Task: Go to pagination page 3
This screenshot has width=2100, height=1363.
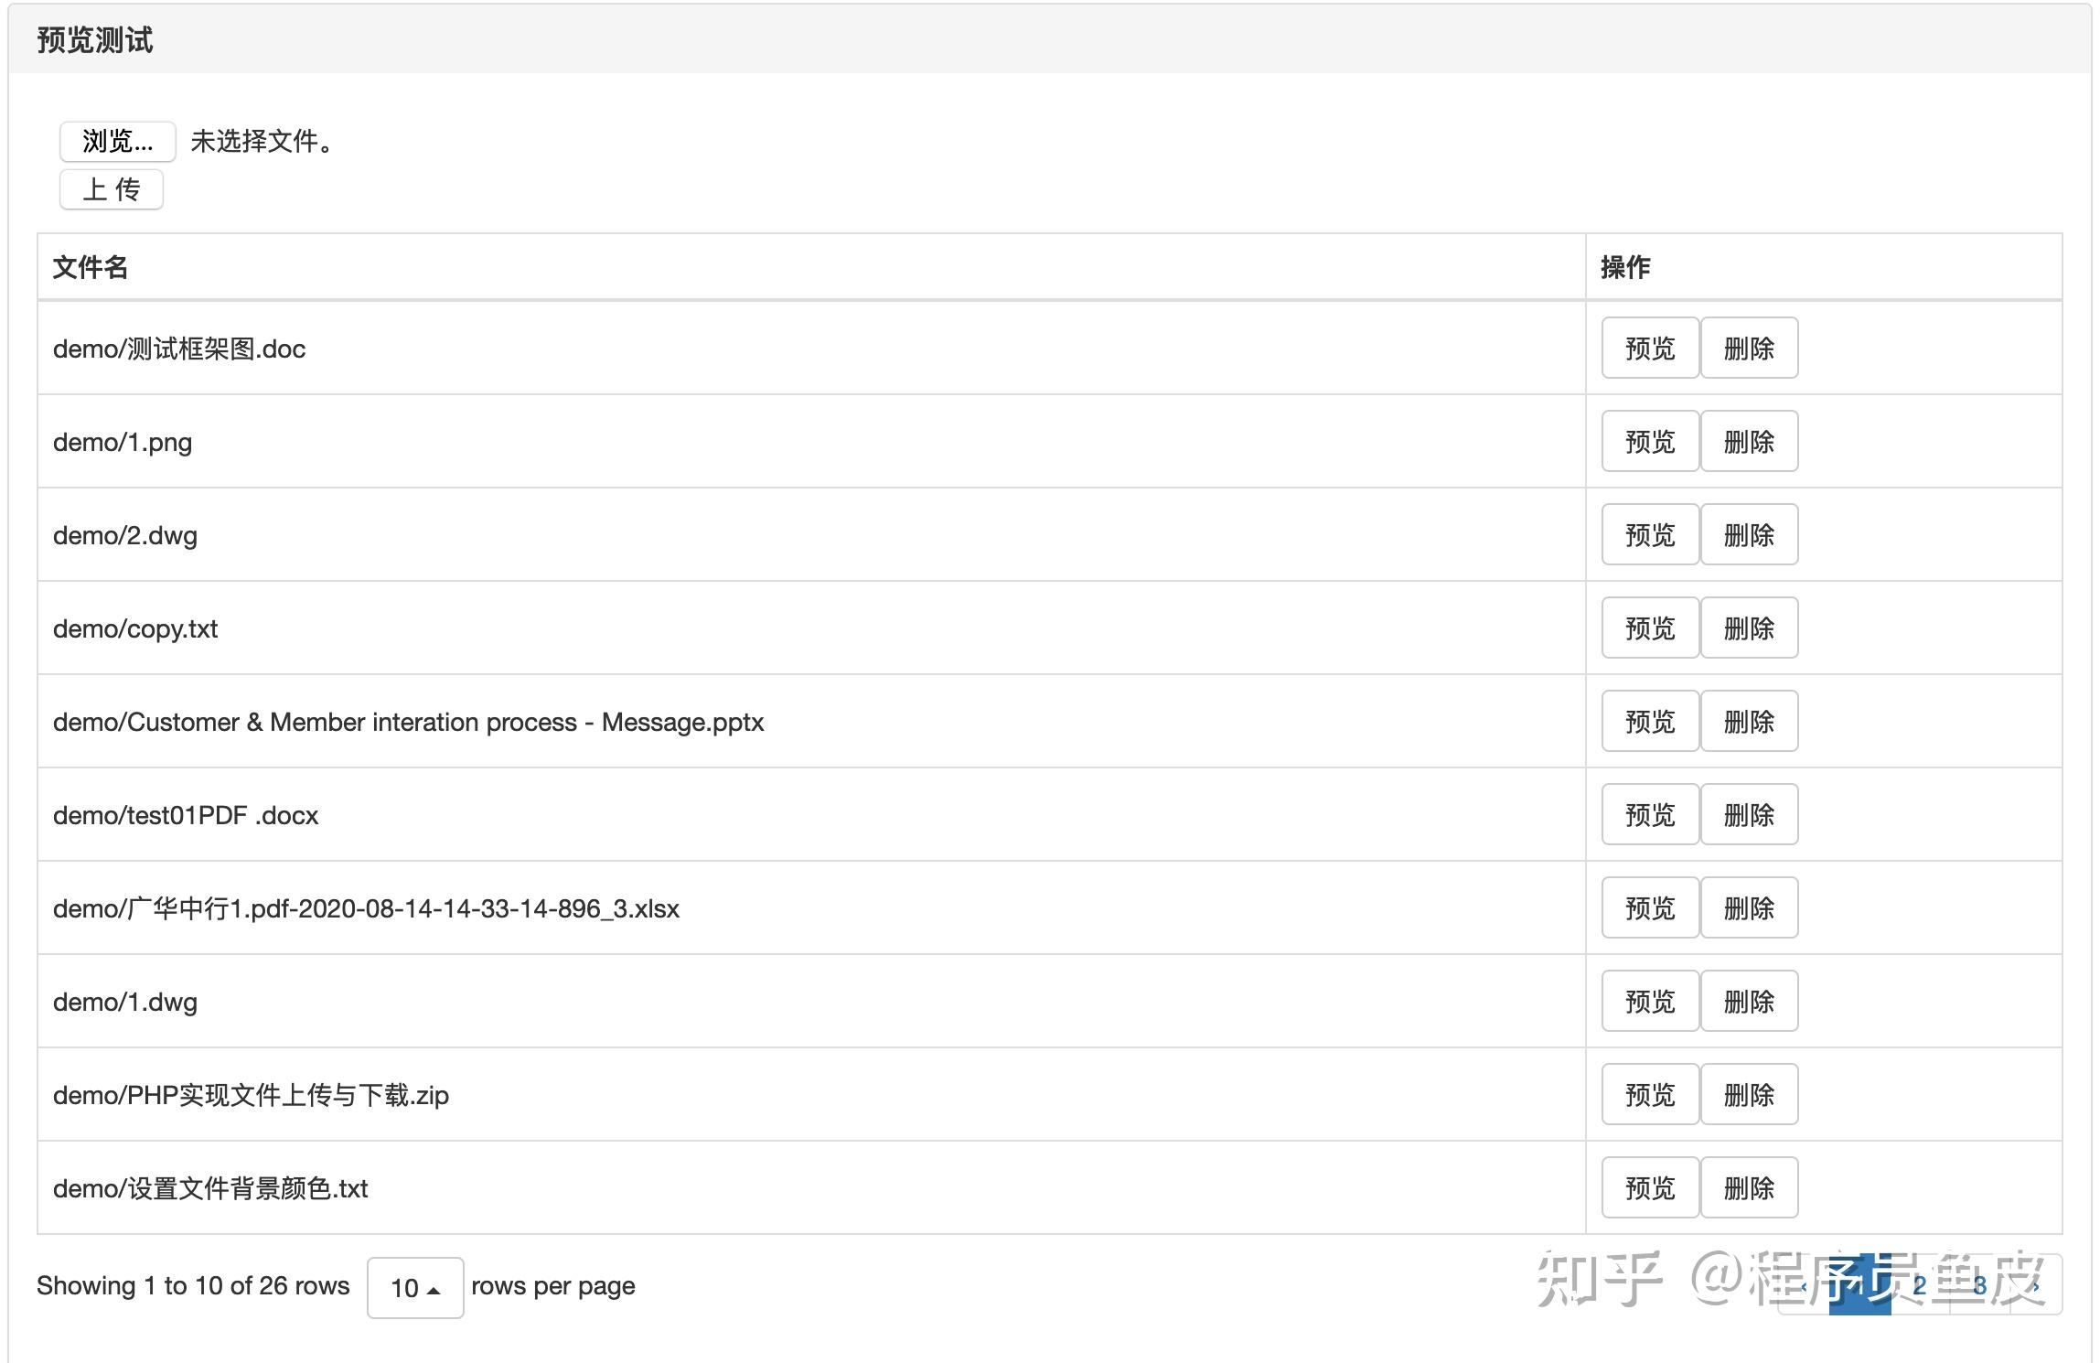Action: click(1979, 1285)
